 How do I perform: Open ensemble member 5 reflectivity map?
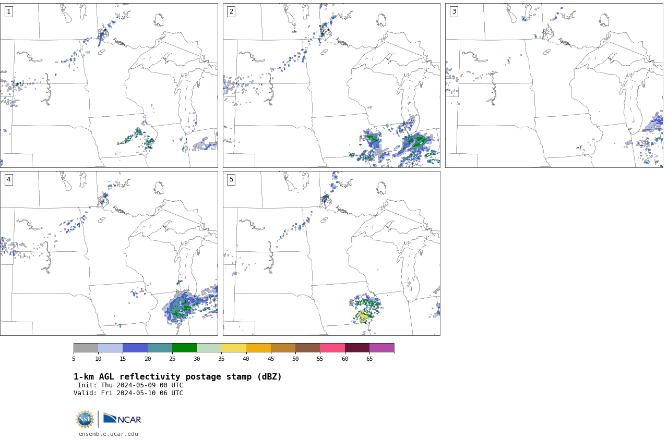pyautogui.click(x=331, y=253)
